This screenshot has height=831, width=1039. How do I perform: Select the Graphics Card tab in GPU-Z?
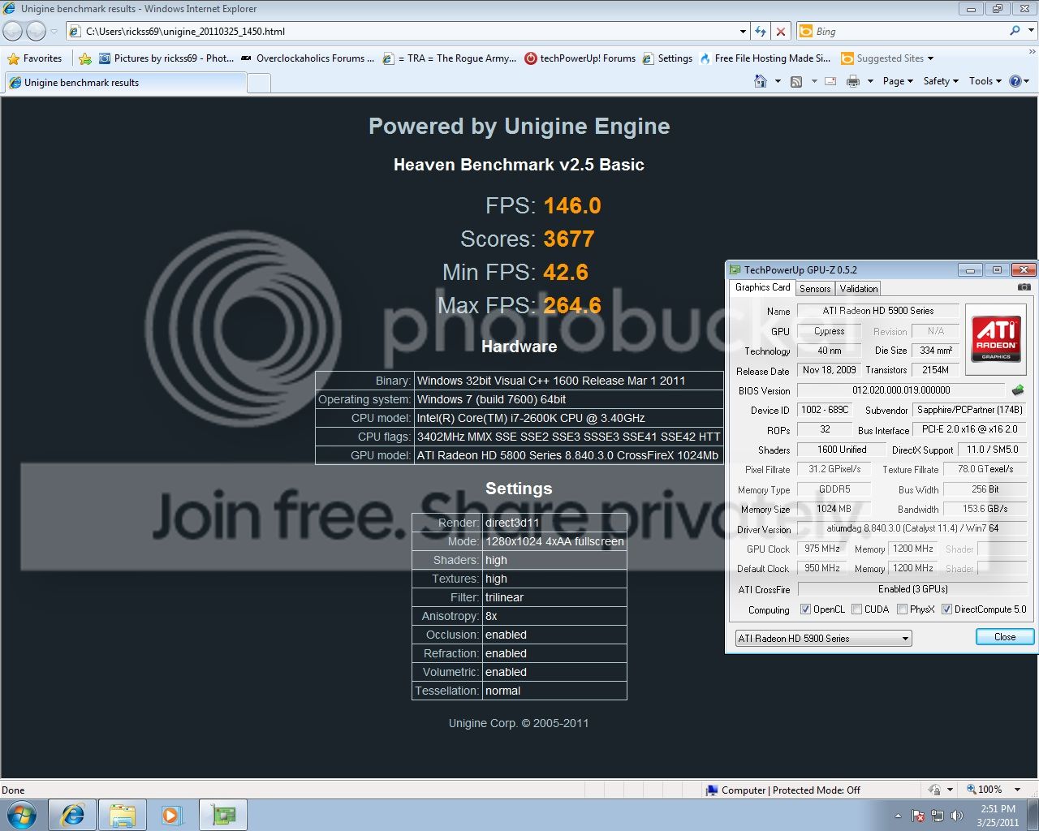click(762, 287)
